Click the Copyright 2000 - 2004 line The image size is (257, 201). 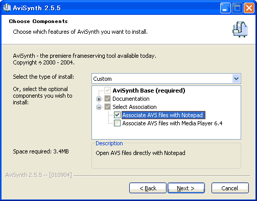tap(44, 62)
